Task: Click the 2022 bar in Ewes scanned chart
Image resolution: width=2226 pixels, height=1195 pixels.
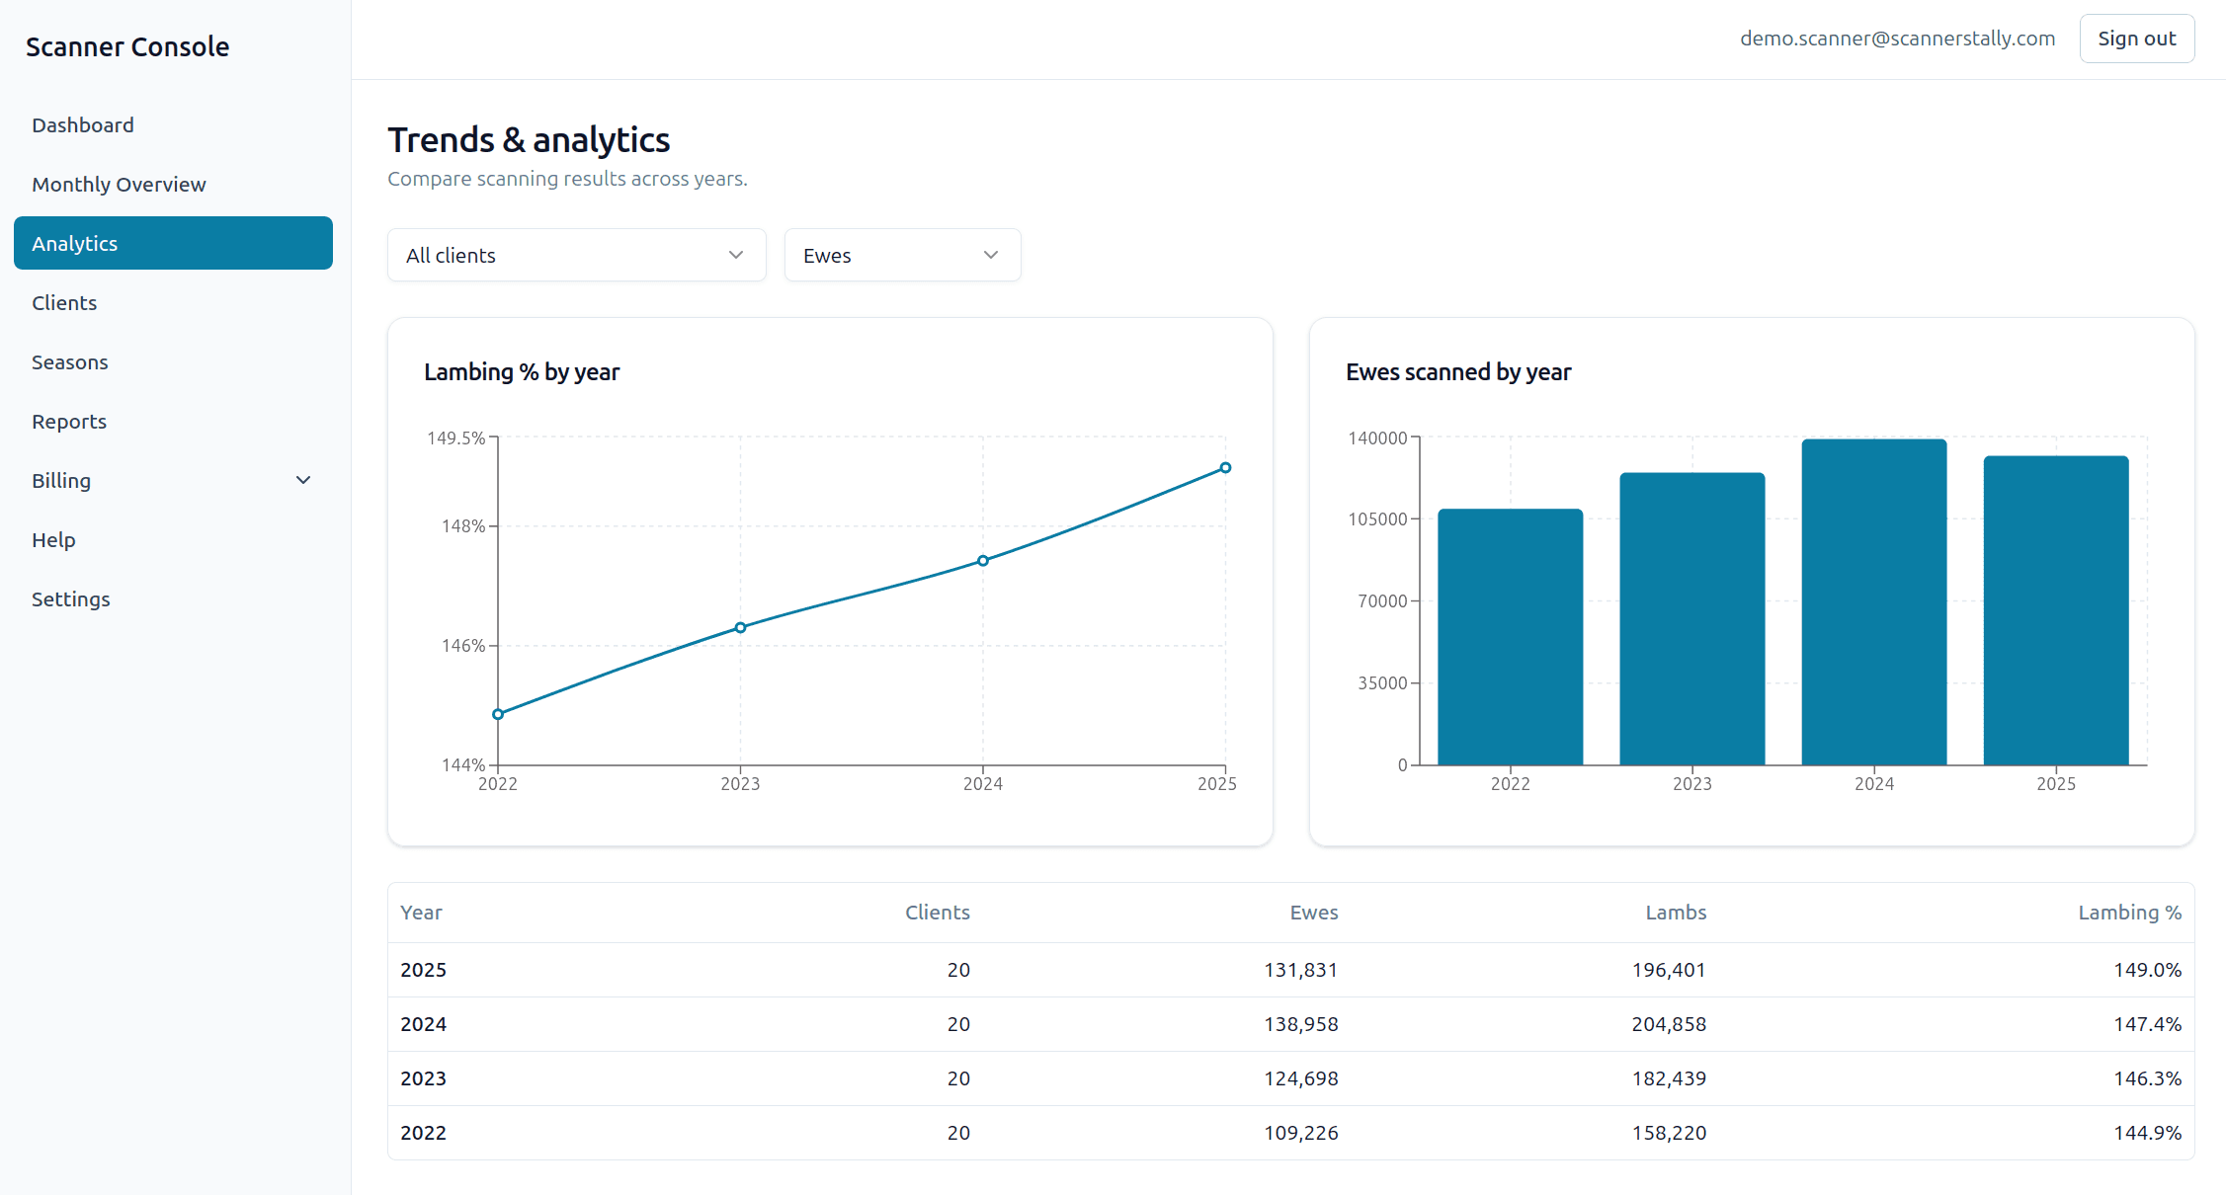Action: tap(1511, 637)
